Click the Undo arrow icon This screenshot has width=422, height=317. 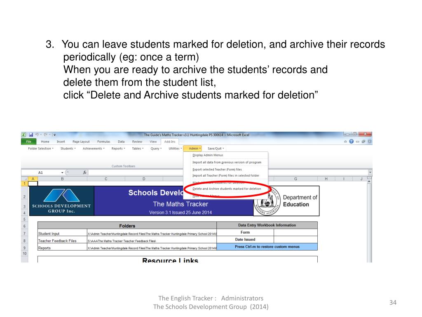37,135
